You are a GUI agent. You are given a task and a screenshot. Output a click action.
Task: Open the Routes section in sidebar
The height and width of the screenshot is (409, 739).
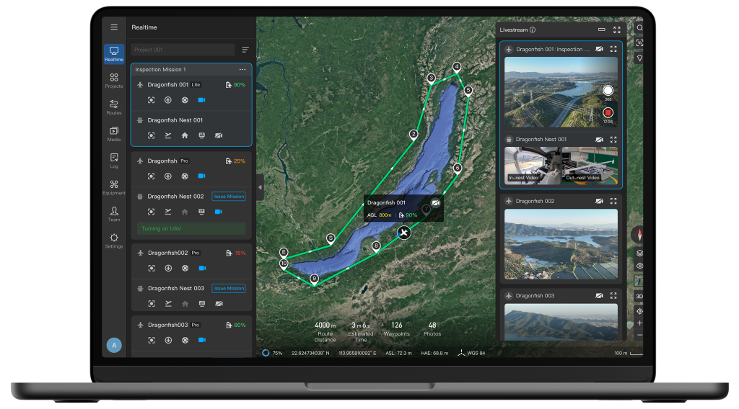click(114, 107)
